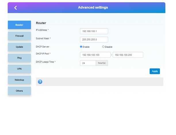Switch to the Update tab
Image resolution: width=176 pixels, height=135 pixels.
tap(19, 47)
